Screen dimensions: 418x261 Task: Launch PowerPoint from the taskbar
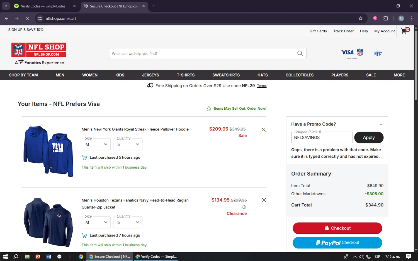point(38,257)
